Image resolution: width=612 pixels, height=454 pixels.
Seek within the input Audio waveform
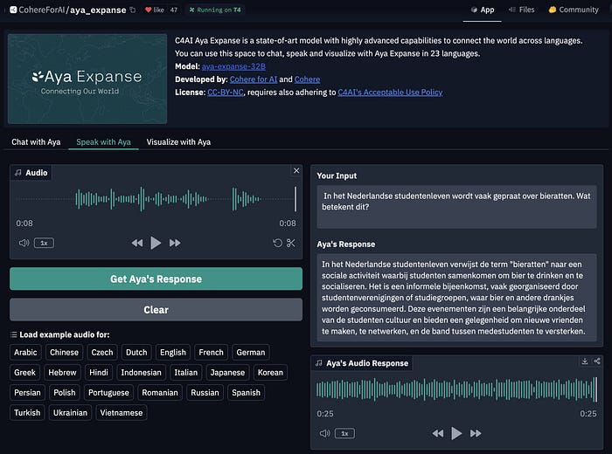click(156, 199)
